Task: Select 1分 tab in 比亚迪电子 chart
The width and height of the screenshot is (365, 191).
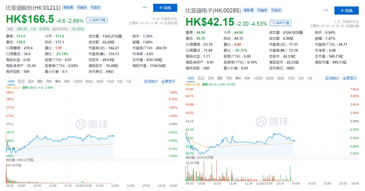Action: [309, 78]
